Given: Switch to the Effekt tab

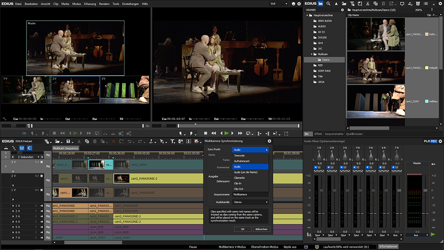Looking at the screenshot, I should [x=318, y=134].
